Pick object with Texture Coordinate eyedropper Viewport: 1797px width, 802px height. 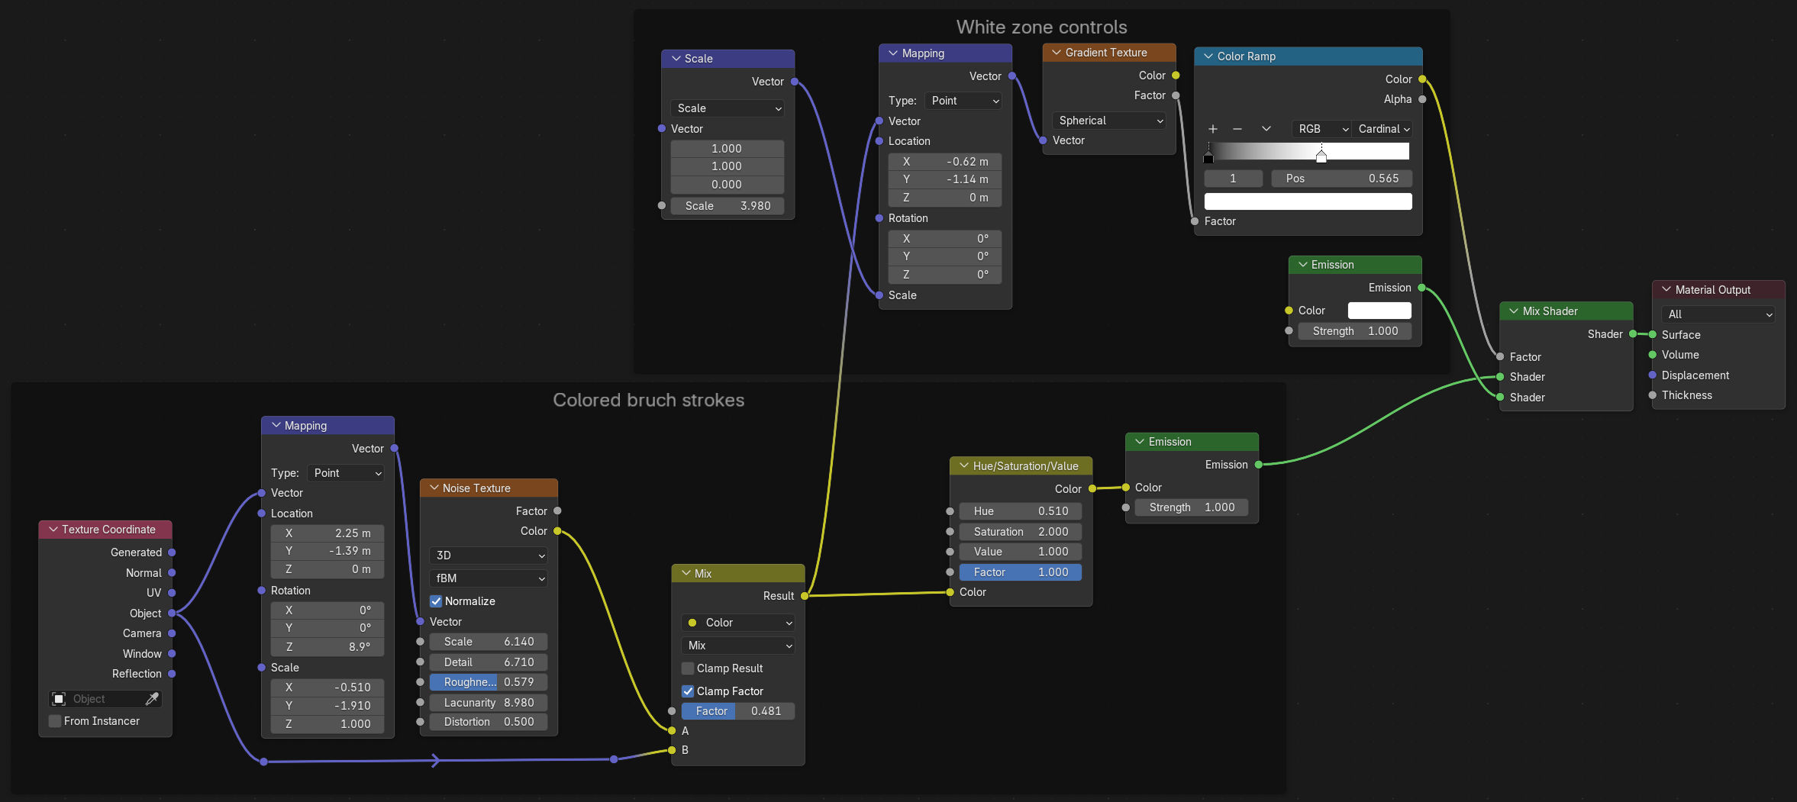click(152, 699)
